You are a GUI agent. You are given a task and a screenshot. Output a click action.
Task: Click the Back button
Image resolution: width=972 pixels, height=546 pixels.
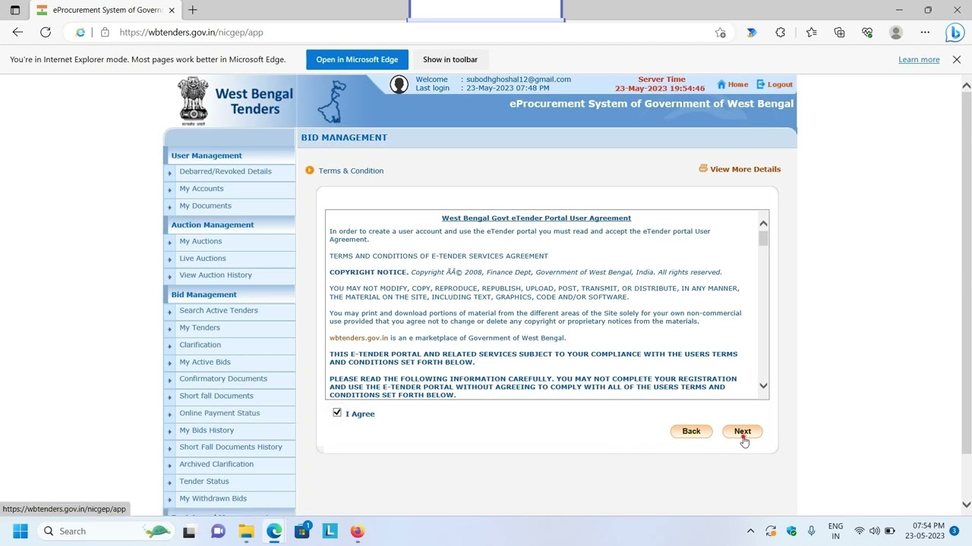click(691, 431)
